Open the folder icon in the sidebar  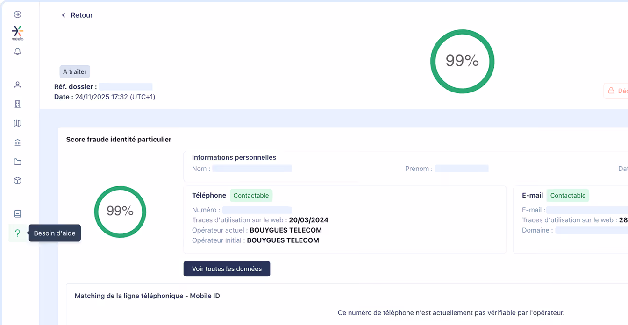tap(17, 161)
